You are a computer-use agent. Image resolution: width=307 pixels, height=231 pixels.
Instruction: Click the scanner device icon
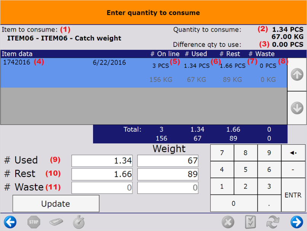[x=56, y=222]
